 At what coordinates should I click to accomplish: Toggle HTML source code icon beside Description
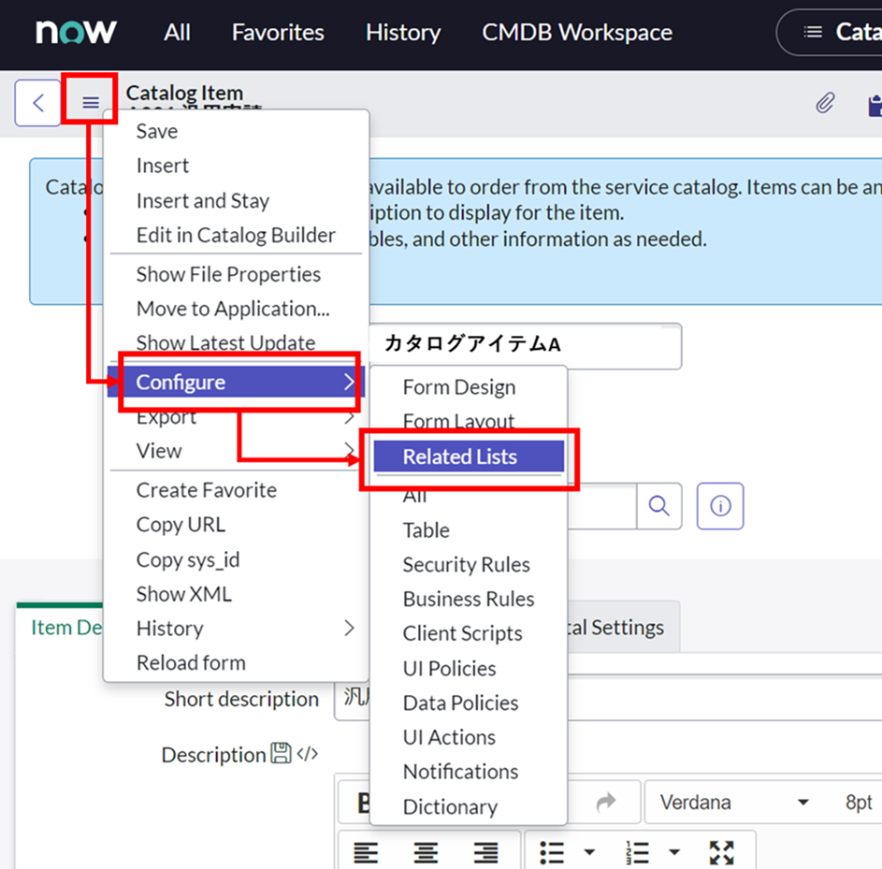[307, 754]
